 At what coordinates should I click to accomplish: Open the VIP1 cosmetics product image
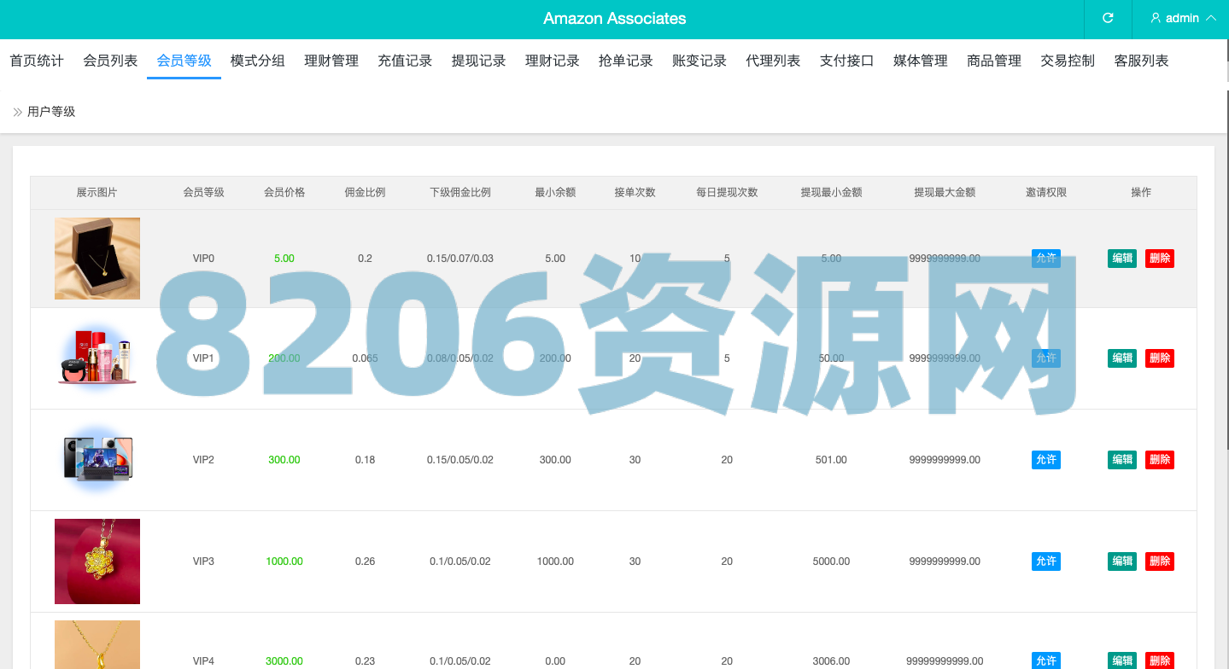97,358
